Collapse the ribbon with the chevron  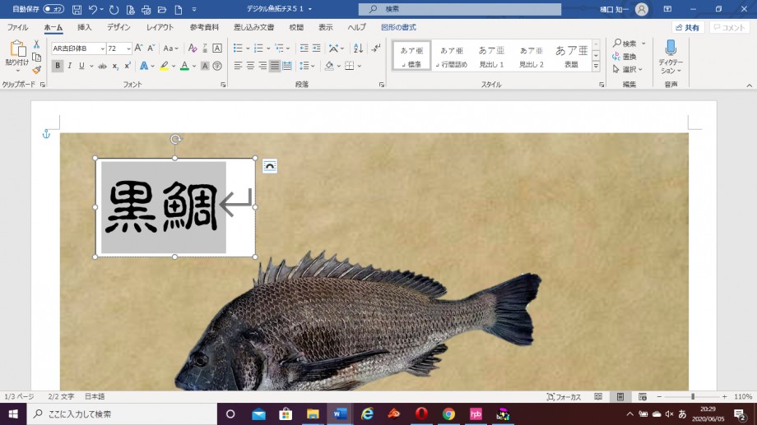[x=750, y=85]
